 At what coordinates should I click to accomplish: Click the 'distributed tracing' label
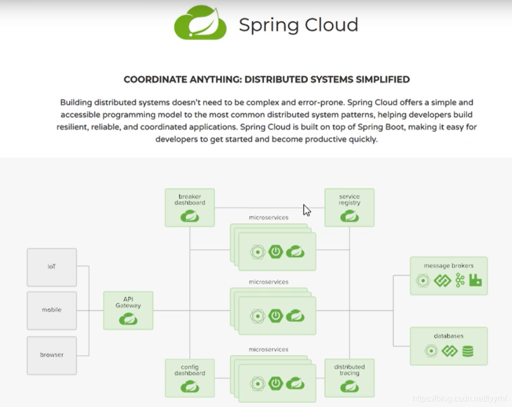(x=349, y=370)
